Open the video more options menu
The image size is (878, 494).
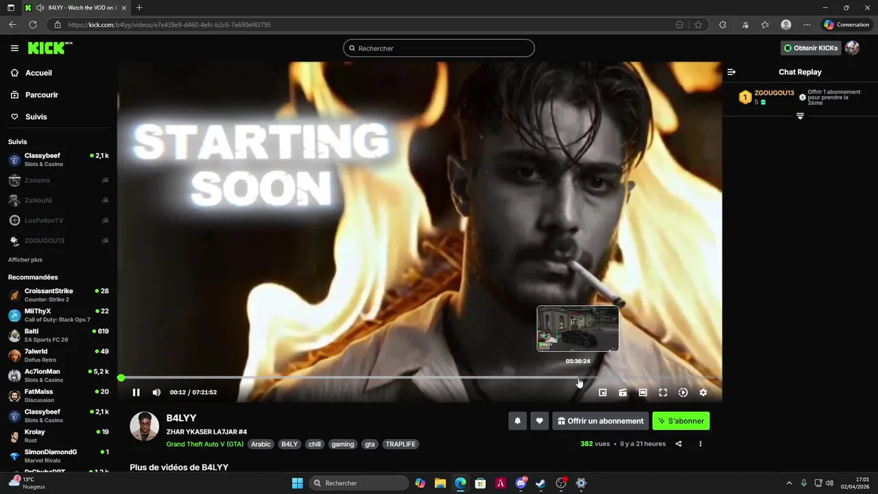pyautogui.click(x=700, y=444)
